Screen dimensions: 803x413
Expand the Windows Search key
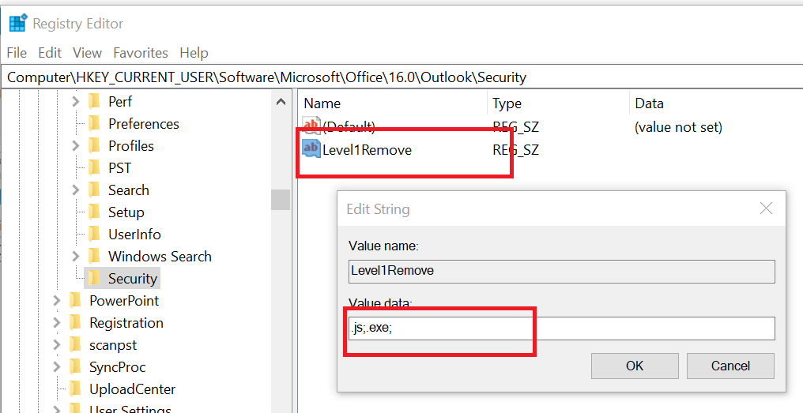point(76,257)
